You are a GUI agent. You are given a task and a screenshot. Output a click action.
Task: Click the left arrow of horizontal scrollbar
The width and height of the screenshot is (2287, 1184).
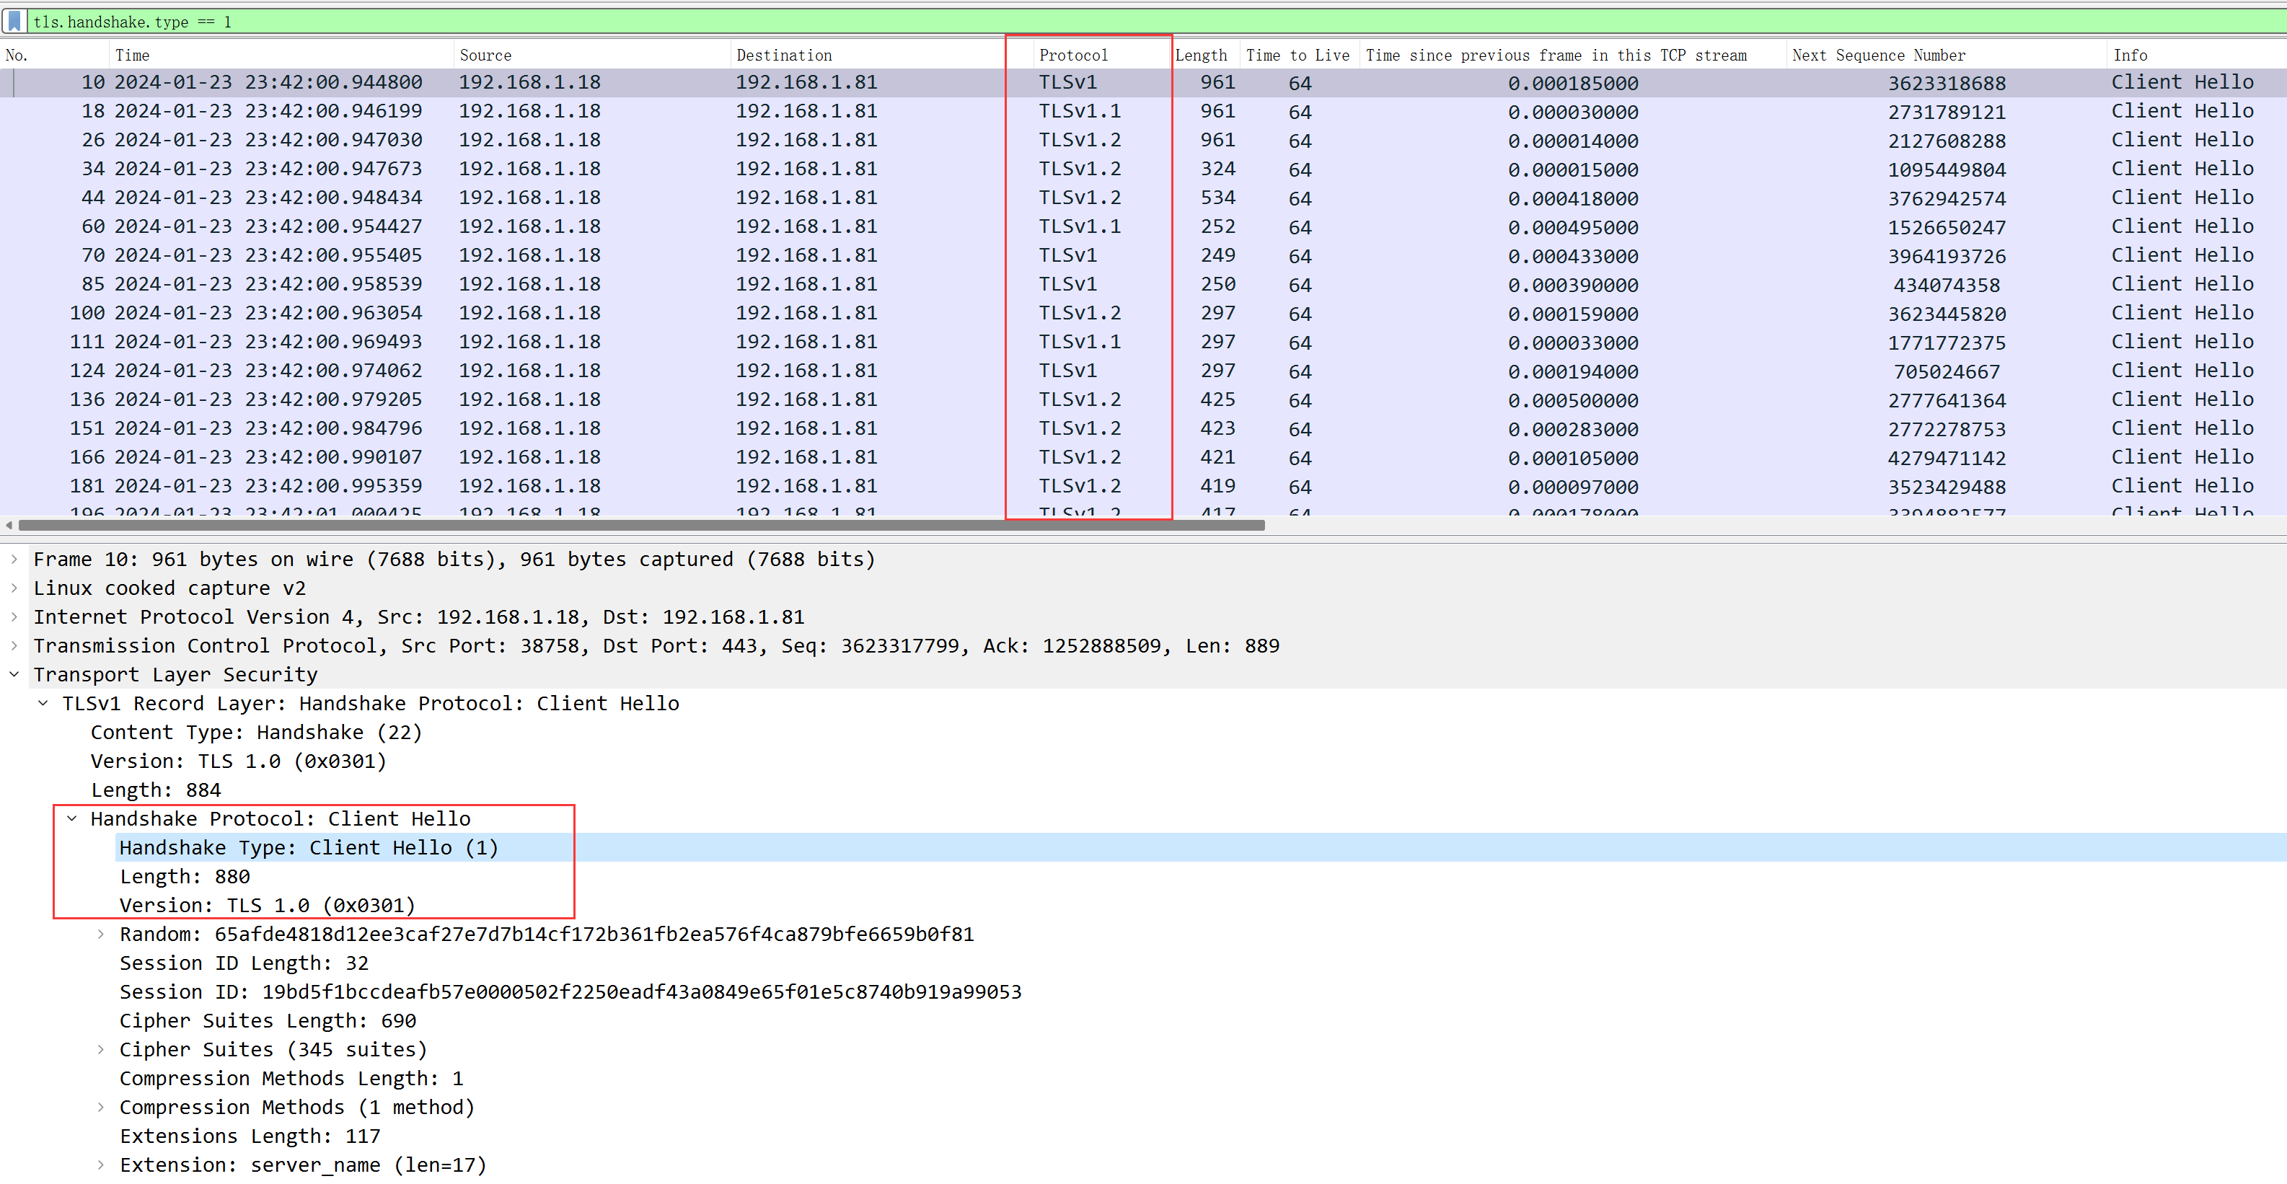click(x=9, y=526)
